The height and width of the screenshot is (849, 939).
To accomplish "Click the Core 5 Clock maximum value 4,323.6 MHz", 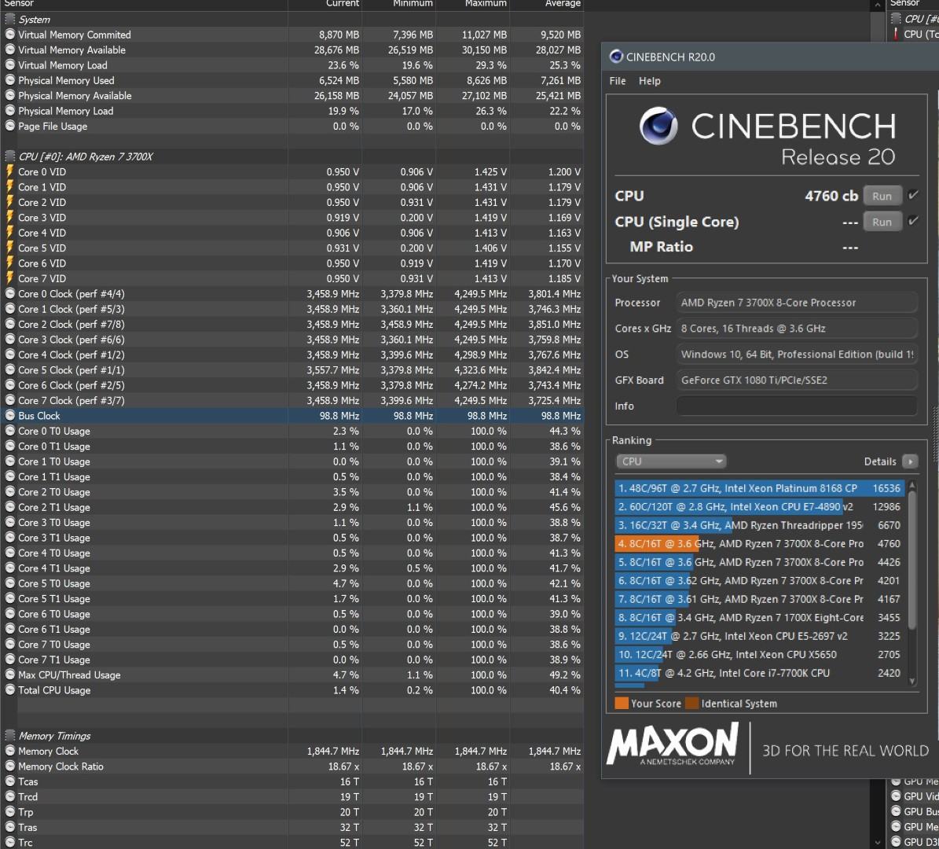I will click(x=480, y=370).
